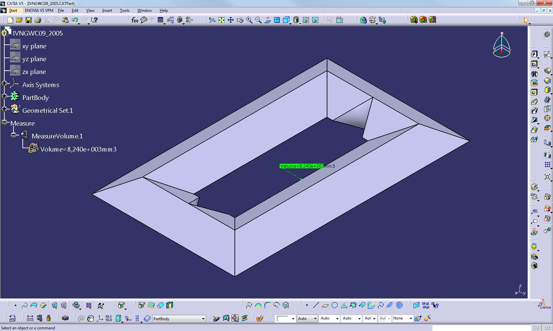
Task: Click the Normal View icon
Action: pos(268,20)
